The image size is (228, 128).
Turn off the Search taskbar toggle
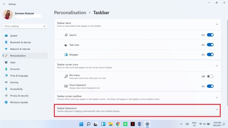[210, 35]
